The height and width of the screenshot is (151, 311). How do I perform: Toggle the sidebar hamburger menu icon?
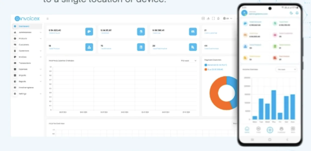tap(48, 19)
